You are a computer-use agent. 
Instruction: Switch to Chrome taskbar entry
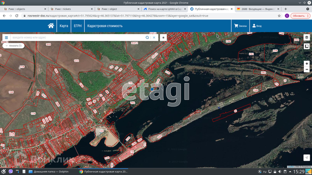click(103, 171)
